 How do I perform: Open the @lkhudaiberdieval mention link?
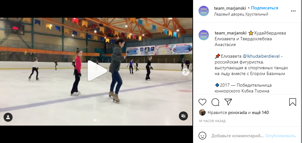click(x=262, y=56)
